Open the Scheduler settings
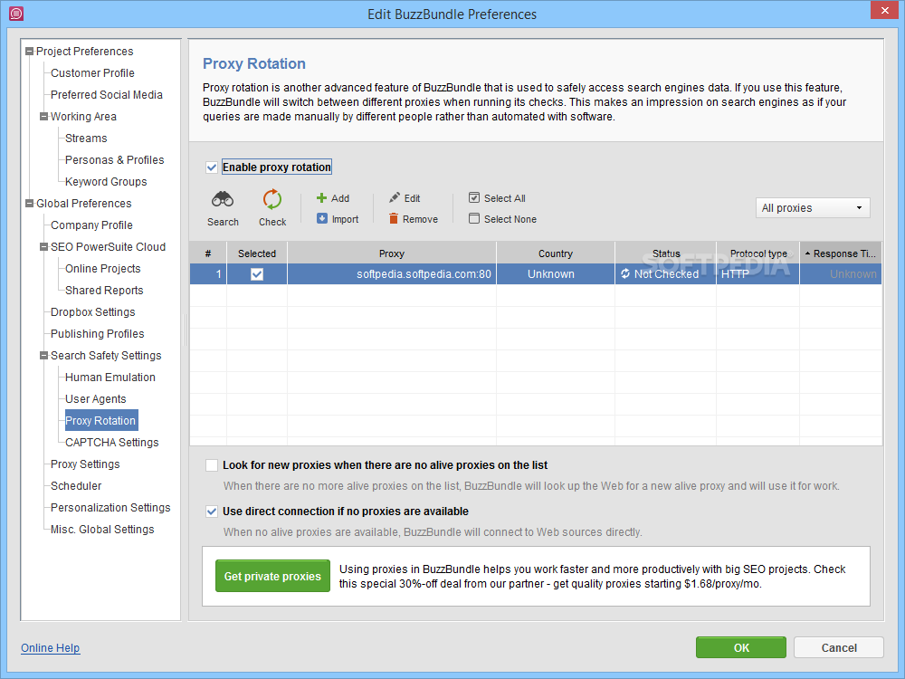905x679 pixels. pos(76,486)
